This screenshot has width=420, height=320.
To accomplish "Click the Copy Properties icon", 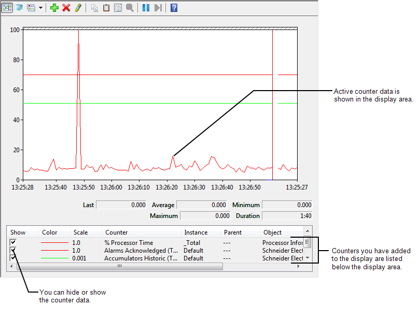I will click(x=94, y=8).
